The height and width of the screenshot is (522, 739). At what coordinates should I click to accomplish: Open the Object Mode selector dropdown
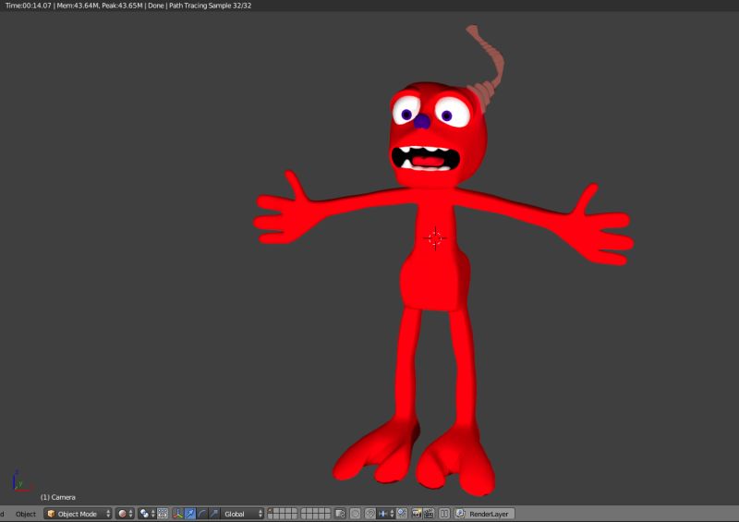(x=78, y=514)
